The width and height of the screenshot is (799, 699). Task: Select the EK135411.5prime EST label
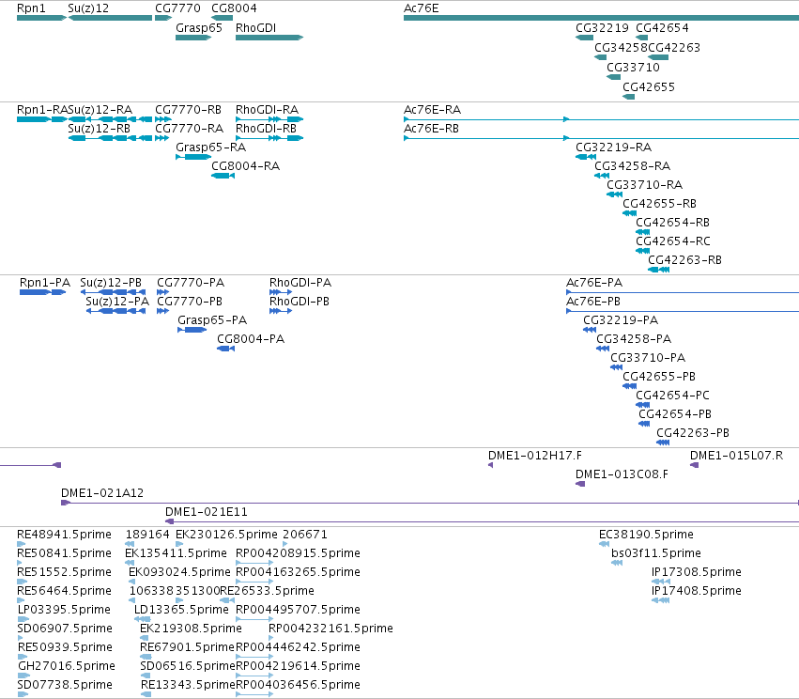(176, 553)
